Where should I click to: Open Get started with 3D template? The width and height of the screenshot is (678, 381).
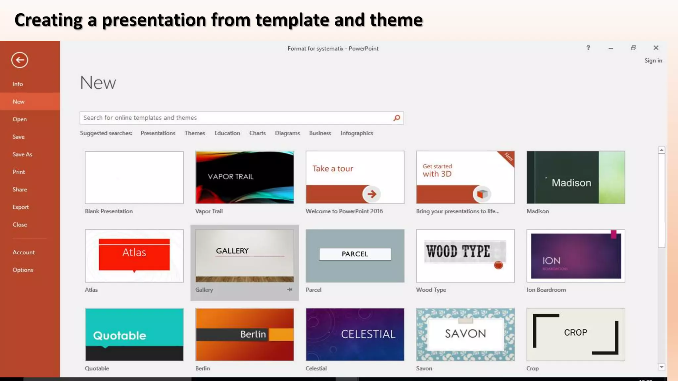tap(465, 177)
